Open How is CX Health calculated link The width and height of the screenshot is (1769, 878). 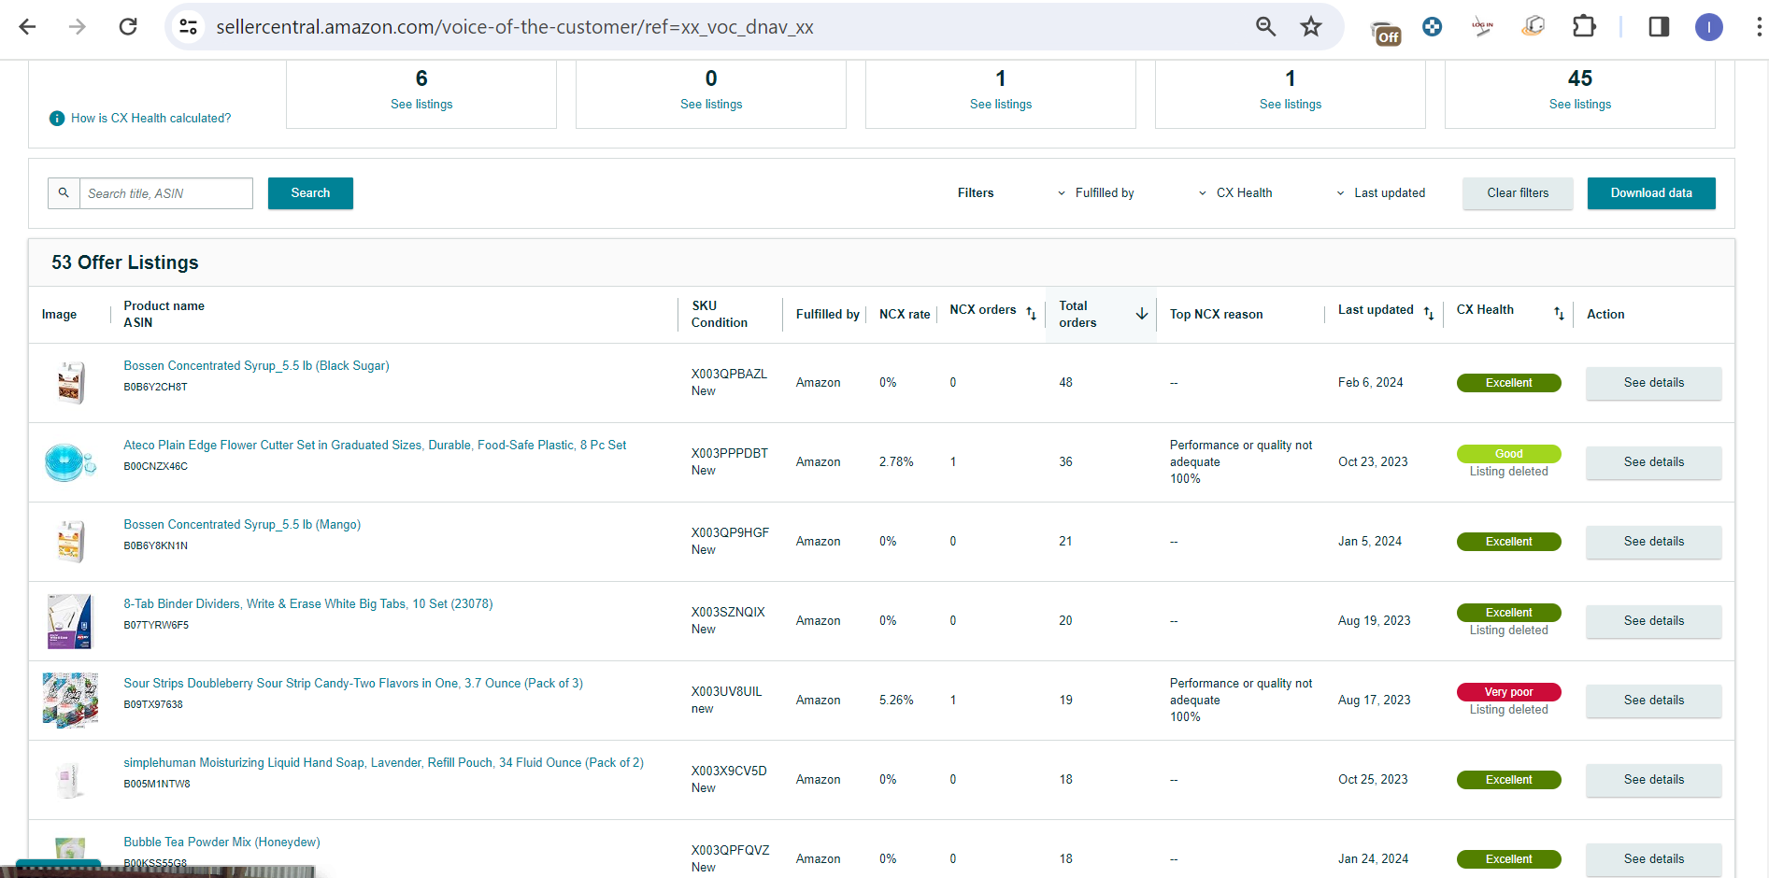151,119
